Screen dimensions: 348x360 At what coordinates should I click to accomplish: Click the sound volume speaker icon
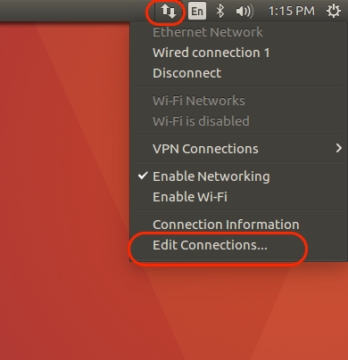[244, 12]
